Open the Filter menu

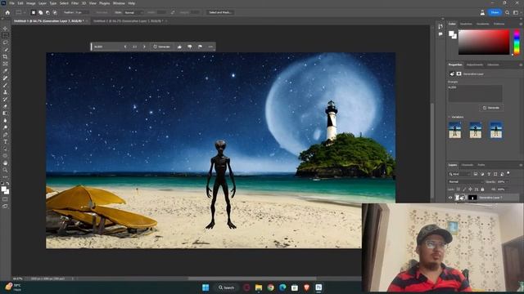75,3
